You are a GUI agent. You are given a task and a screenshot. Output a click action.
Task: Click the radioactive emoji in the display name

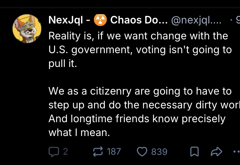click(100, 20)
